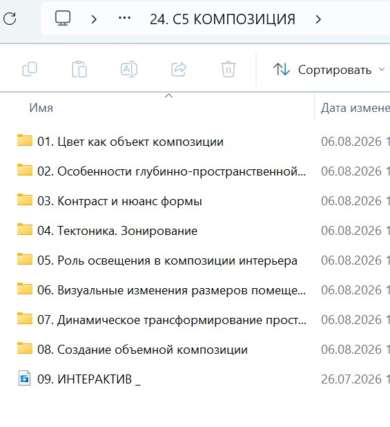Click date 06.08.2026 in '01. Цвет' row
390x427 pixels.
(x=351, y=142)
